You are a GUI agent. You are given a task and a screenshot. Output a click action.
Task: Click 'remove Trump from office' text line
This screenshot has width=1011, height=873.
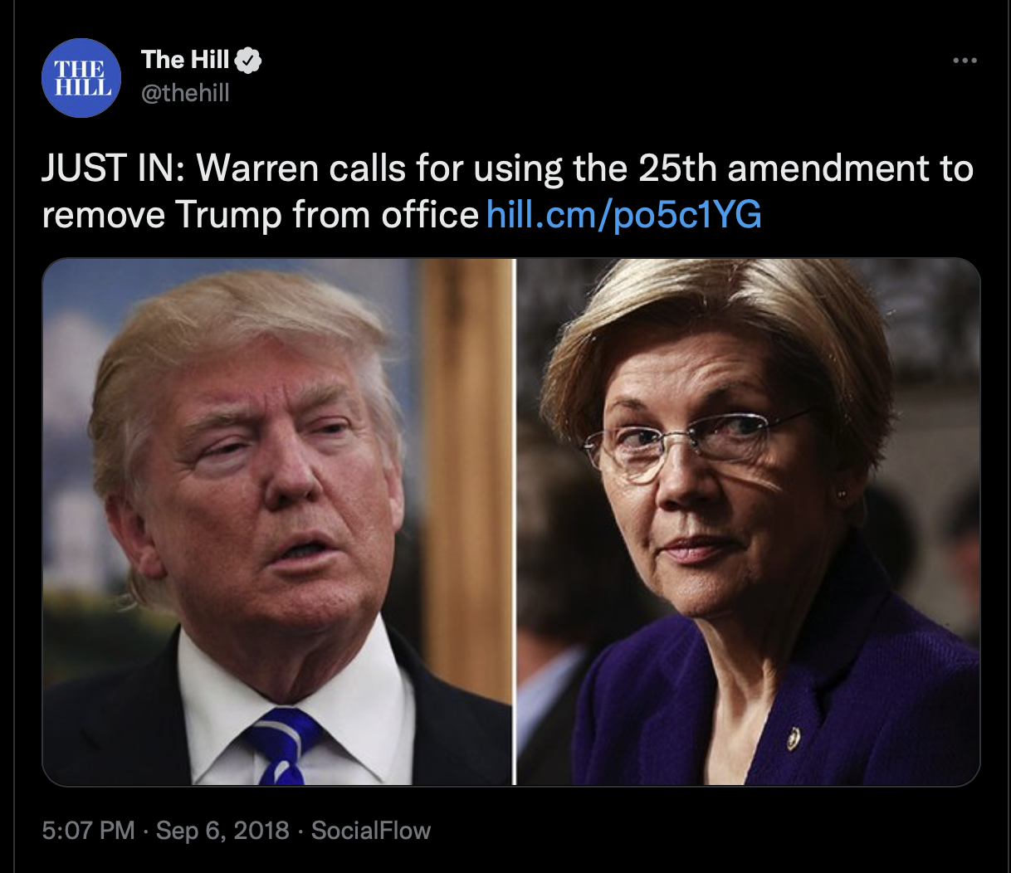pos(261,215)
